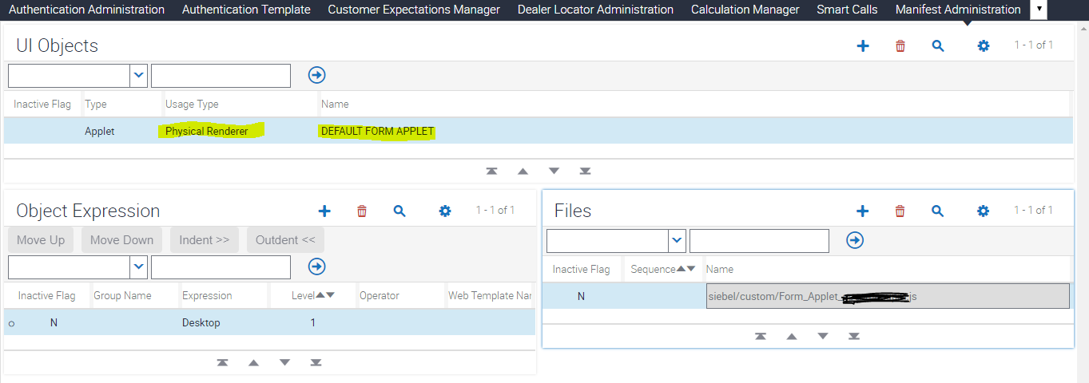The width and height of the screenshot is (1089, 383).
Task: Delete record in Files applet
Action: click(x=900, y=211)
